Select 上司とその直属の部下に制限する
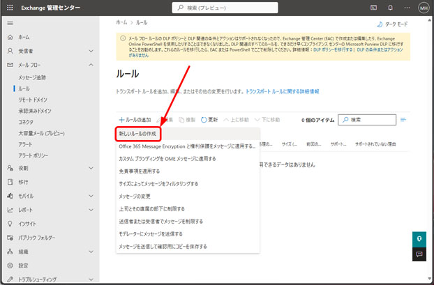Screen dimensions: 434x285 tap(188, 209)
